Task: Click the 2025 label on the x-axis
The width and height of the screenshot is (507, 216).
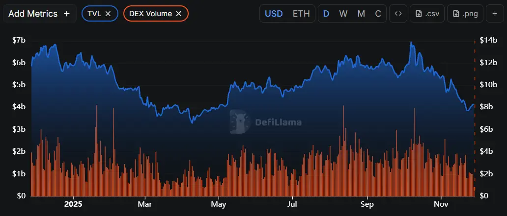Action: click(x=73, y=203)
